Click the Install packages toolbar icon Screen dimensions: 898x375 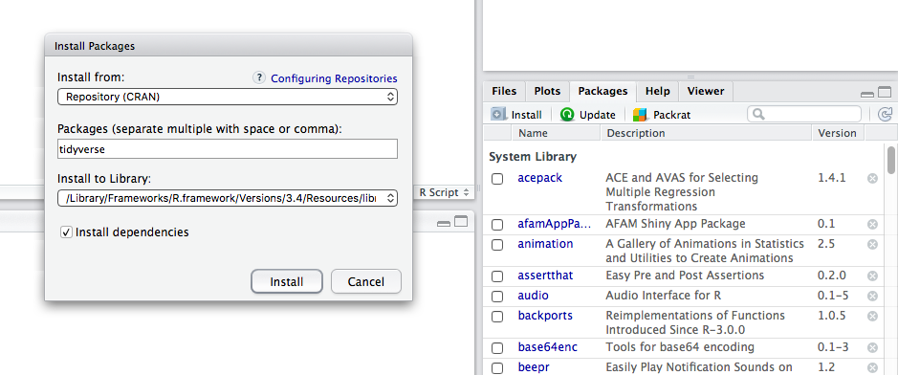(498, 114)
